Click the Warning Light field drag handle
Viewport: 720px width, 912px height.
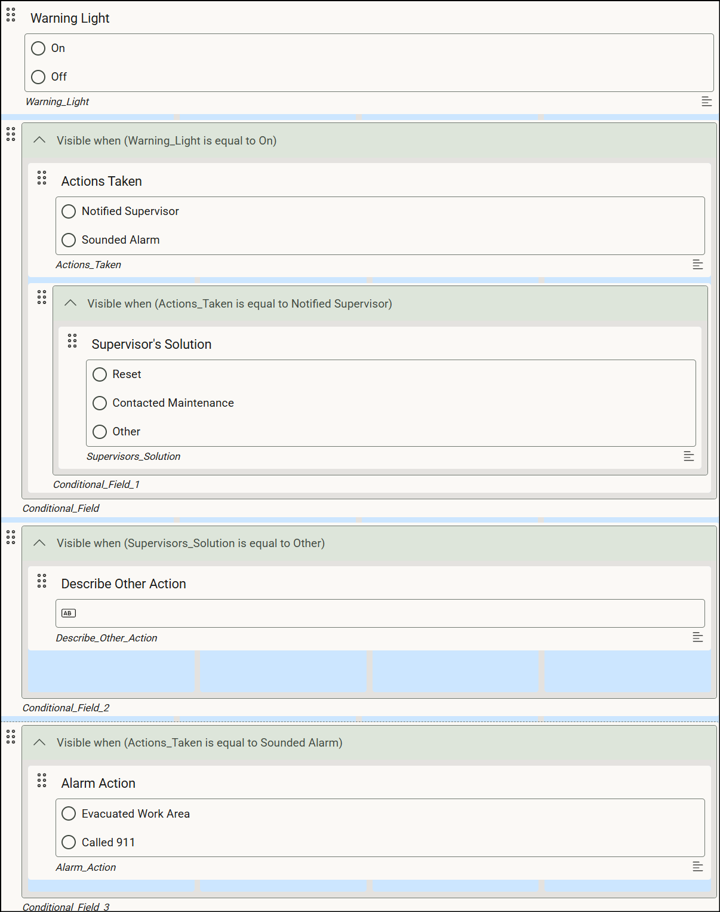11,15
